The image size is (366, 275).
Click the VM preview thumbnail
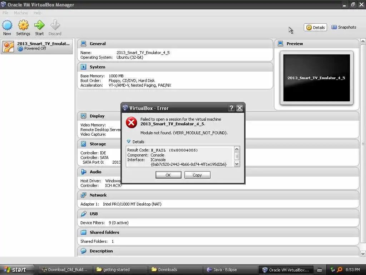317,78
